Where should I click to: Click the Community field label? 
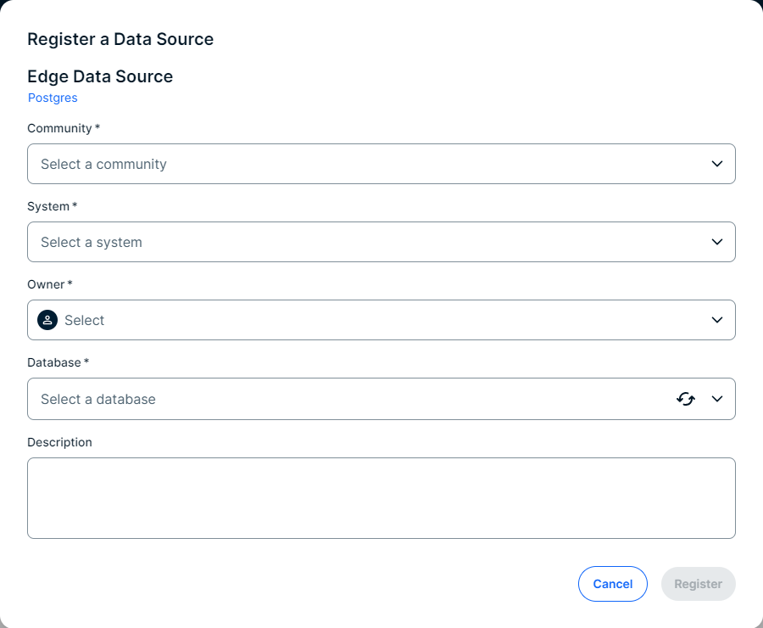tap(59, 128)
